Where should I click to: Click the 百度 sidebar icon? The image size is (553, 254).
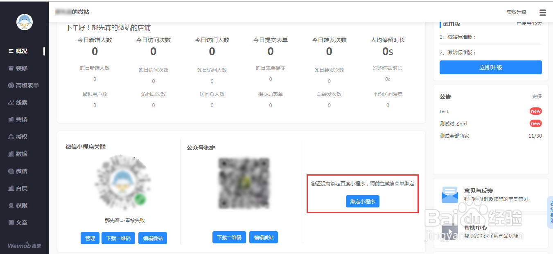[x=11, y=188]
